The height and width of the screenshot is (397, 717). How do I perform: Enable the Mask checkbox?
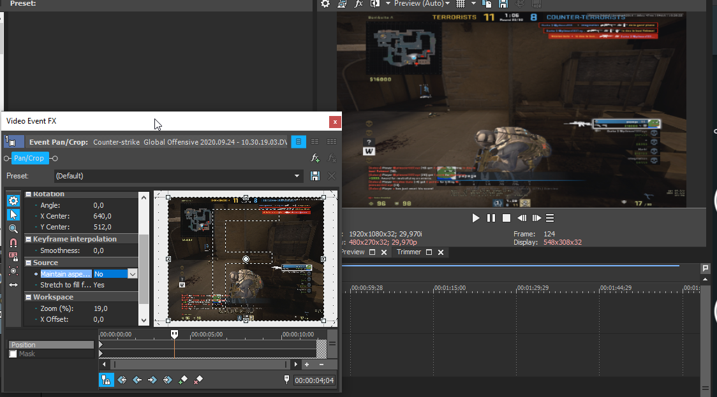(13, 354)
